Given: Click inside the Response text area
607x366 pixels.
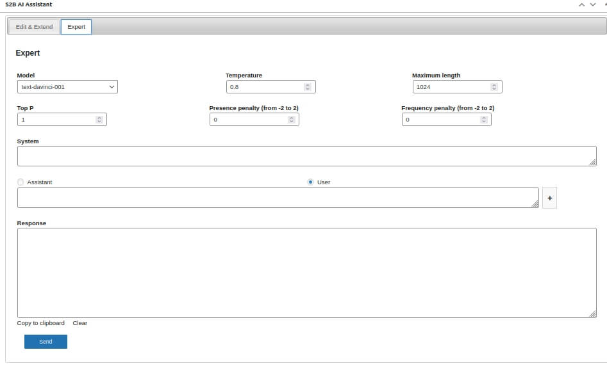Looking at the screenshot, I should point(306,273).
